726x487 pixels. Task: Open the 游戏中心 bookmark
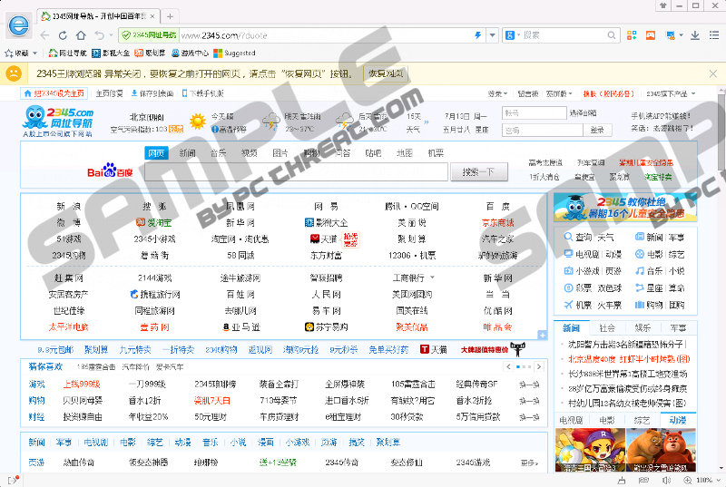click(191, 54)
